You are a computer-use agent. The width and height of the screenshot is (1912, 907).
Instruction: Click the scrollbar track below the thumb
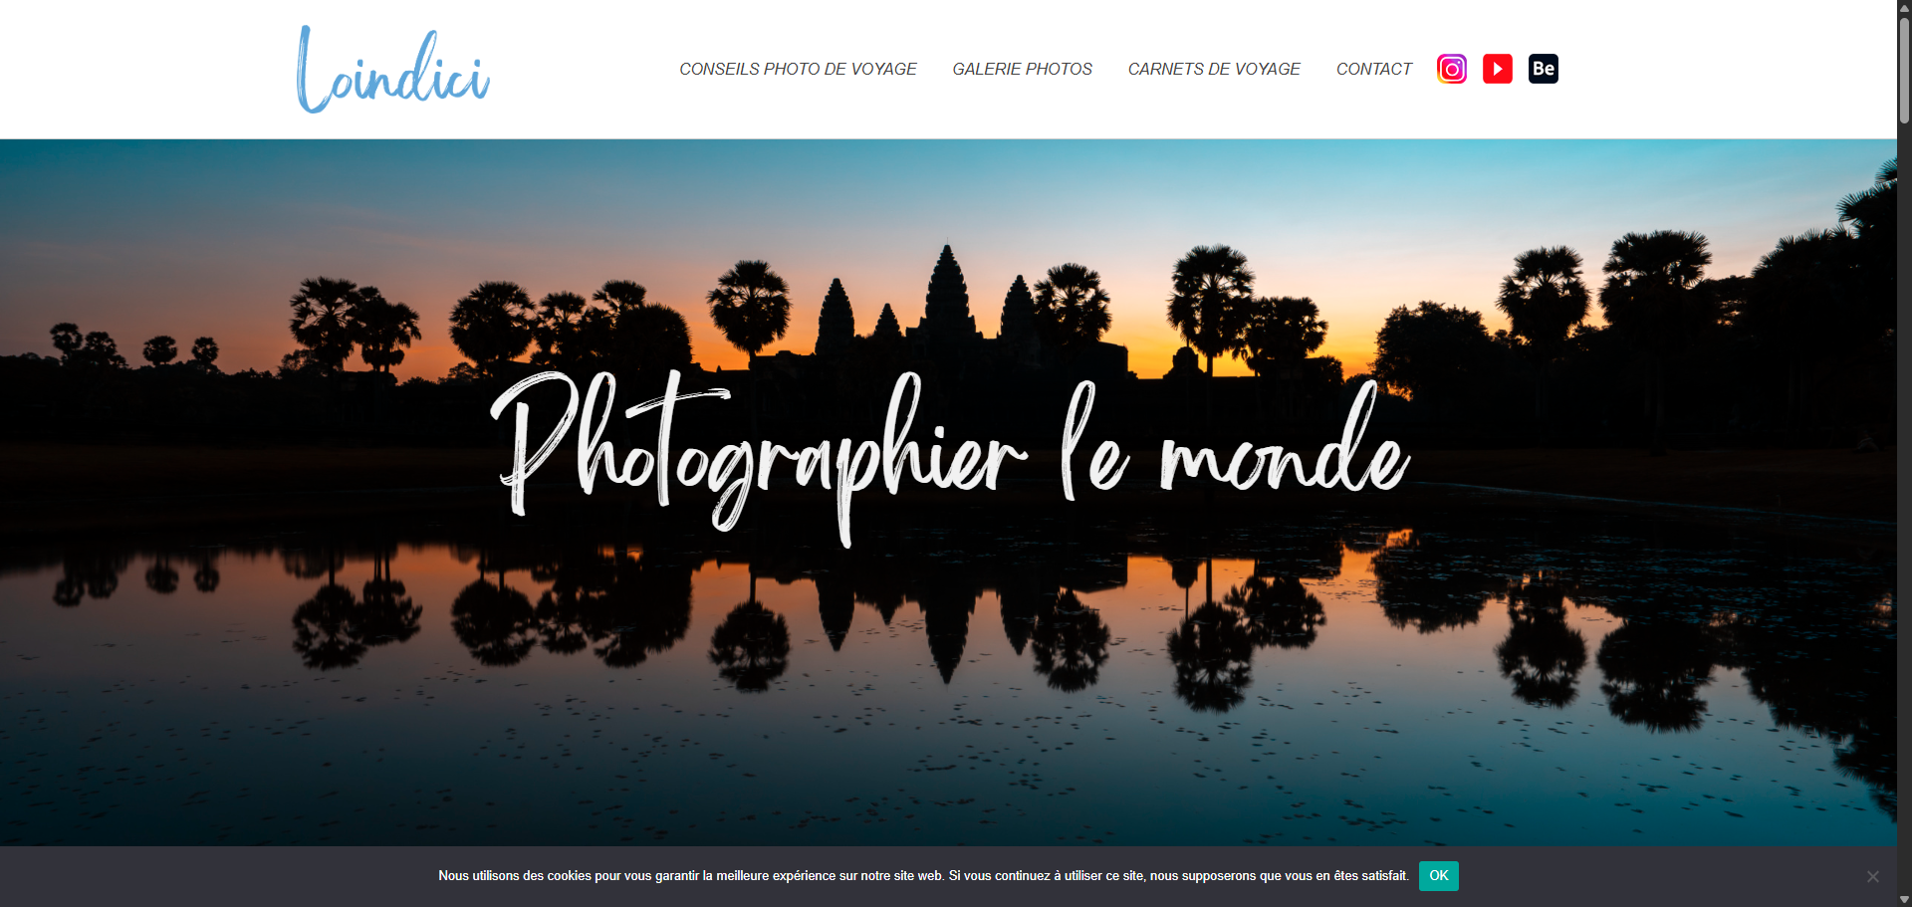click(x=1904, y=498)
